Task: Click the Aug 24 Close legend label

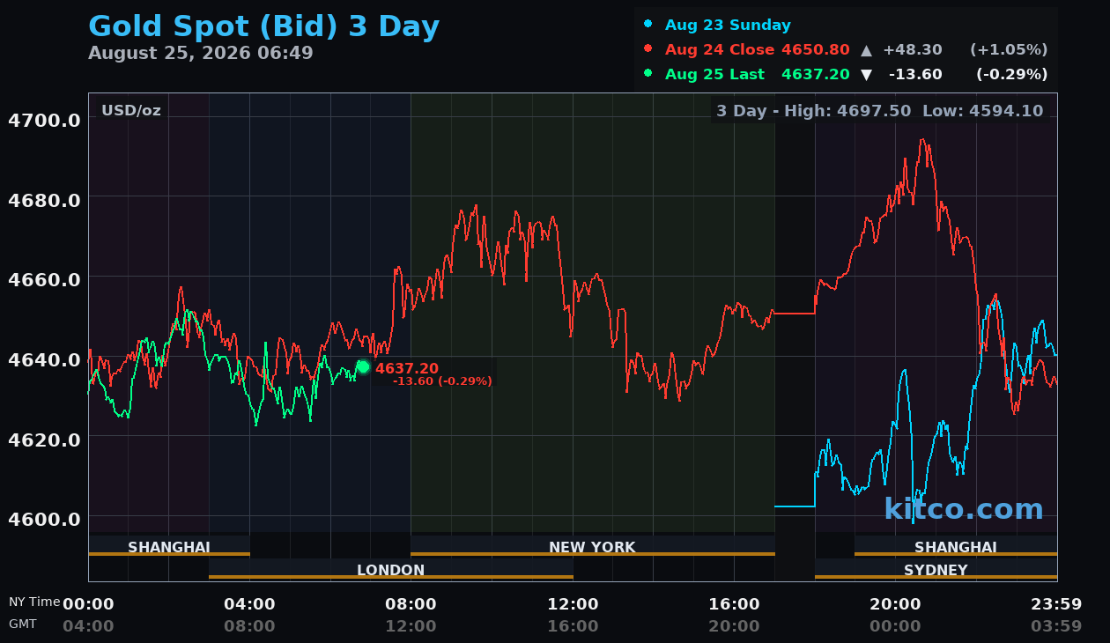Action: point(720,49)
